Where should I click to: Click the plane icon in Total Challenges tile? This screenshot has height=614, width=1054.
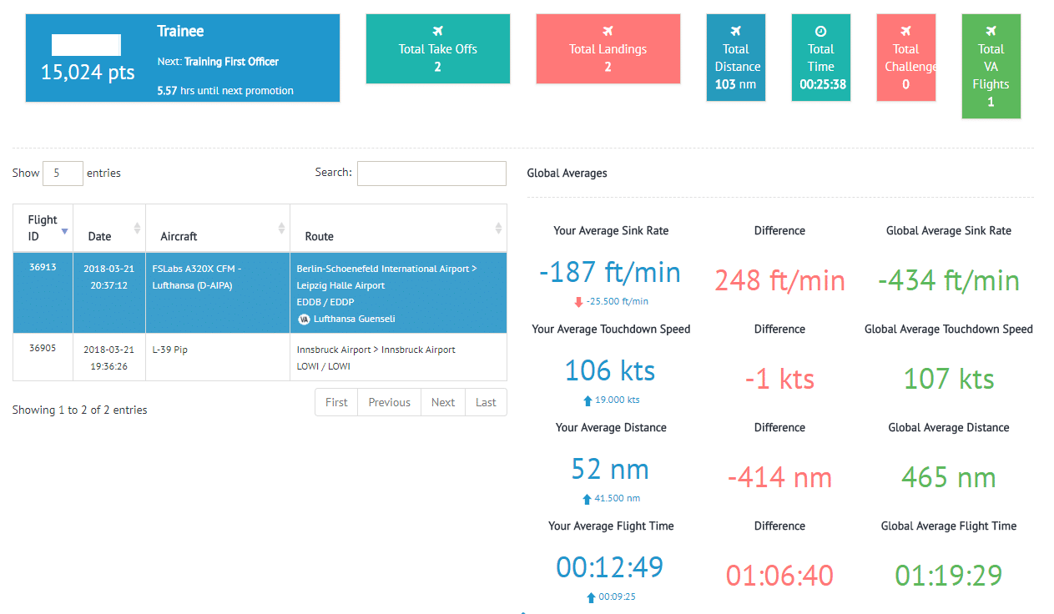pos(905,31)
